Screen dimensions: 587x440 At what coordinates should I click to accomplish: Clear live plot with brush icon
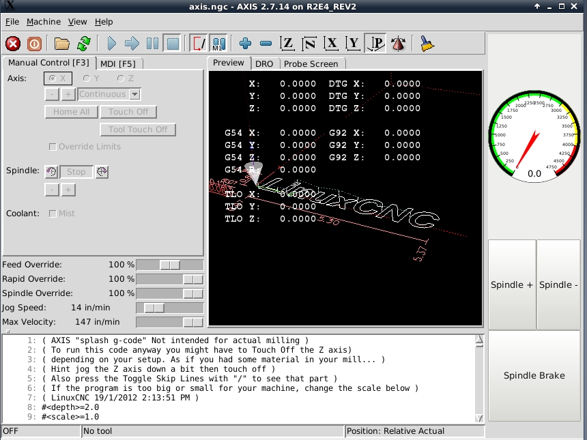(427, 44)
